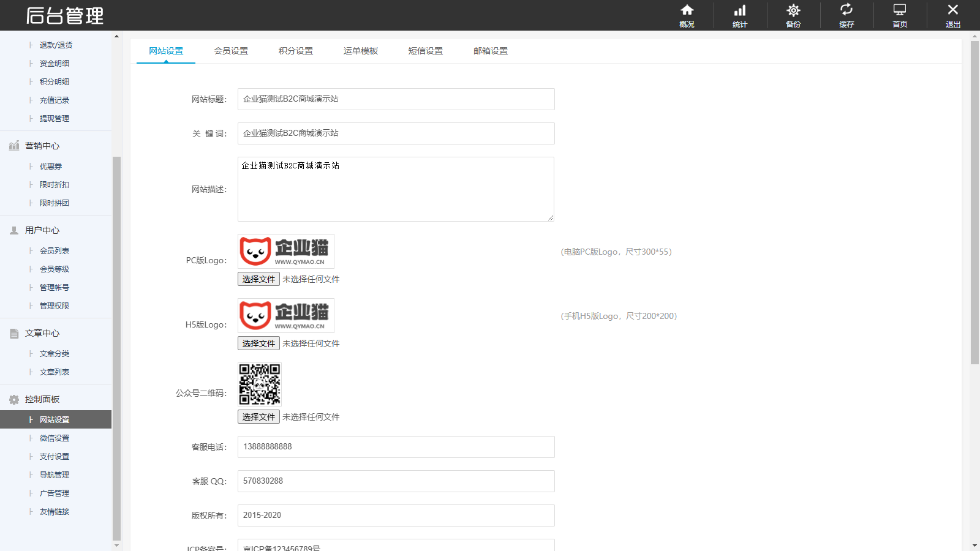This screenshot has width=980, height=551.
Task: Open the 短信设置 tab
Action: (426, 51)
